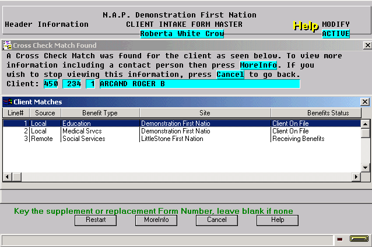Image resolution: width=372 pixels, height=247 pixels.
Task: Close the Client Matches panel
Action: coord(364,102)
